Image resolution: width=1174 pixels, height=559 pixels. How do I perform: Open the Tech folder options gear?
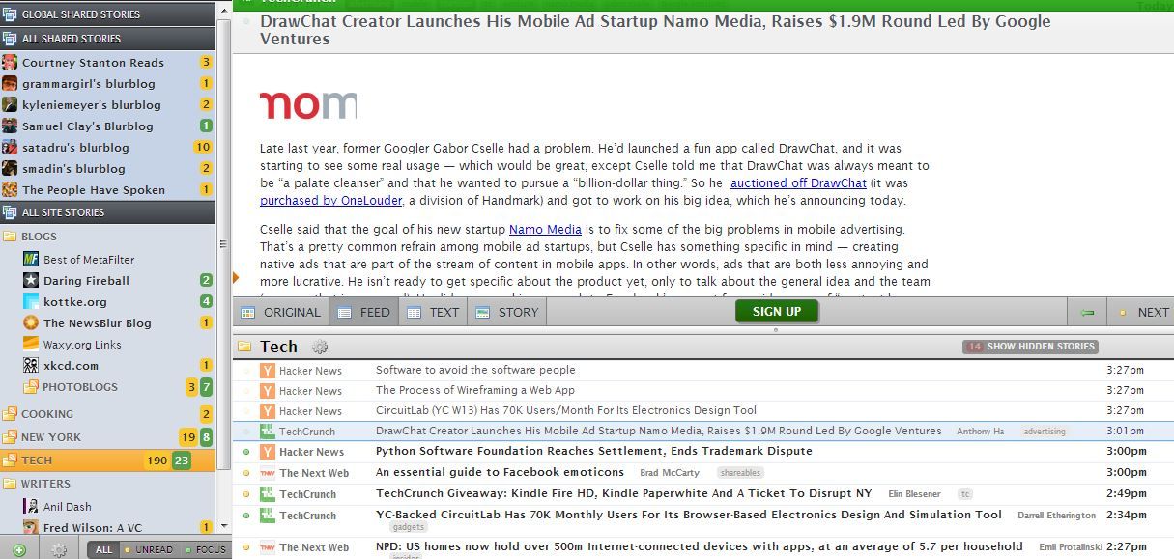(320, 347)
